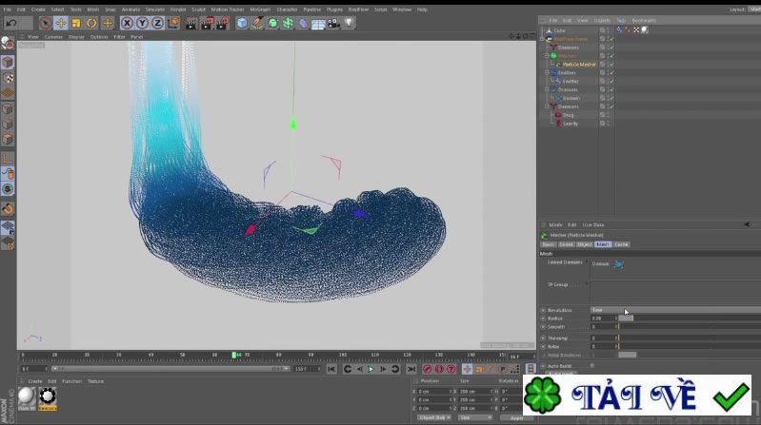Click the Light object icon
The height and width of the screenshot is (425, 761).
[x=350, y=23]
